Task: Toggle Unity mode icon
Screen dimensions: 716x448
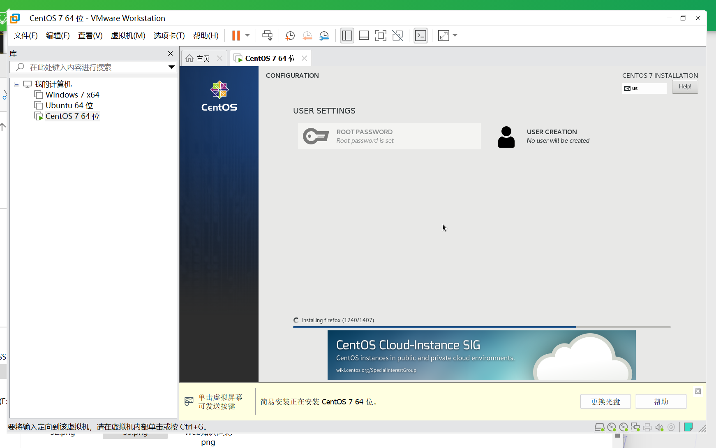Action: pos(397,35)
